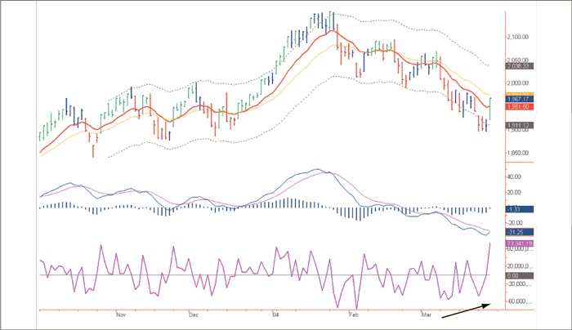The height and width of the screenshot is (330, 572).
Task: Click the purple 73,341 oscillator value tag
Action: (x=519, y=243)
